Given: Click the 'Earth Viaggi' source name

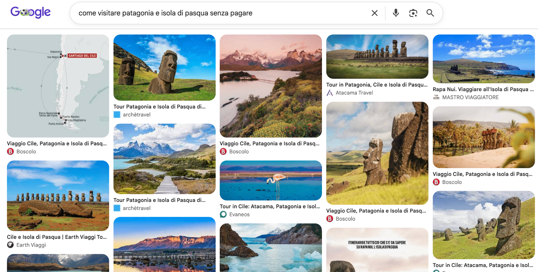Looking at the screenshot, I should [x=31, y=245].
